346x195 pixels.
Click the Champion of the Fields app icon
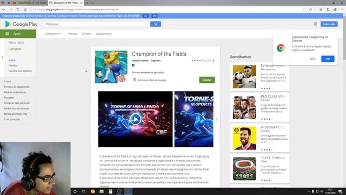[x=111, y=67]
